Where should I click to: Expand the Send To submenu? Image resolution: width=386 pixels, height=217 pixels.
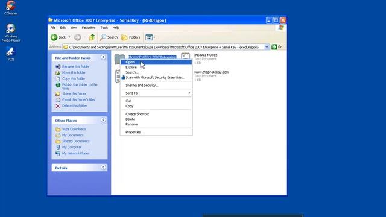pyautogui.click(x=156, y=93)
